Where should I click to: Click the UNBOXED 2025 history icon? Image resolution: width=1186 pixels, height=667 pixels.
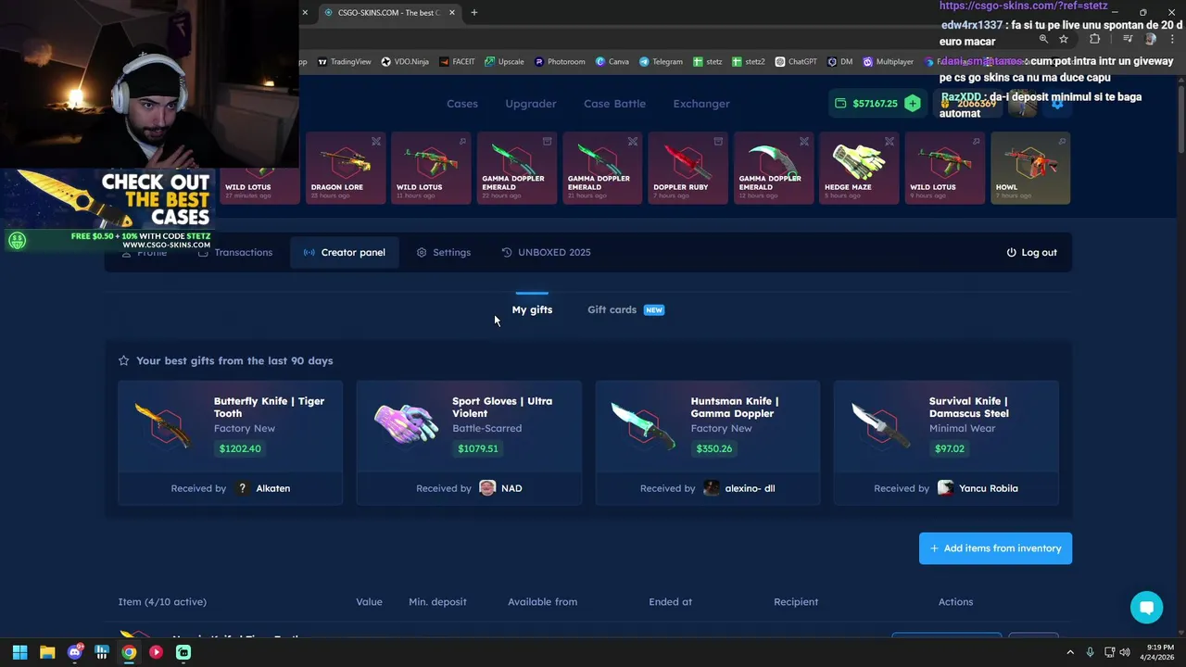[x=507, y=252]
